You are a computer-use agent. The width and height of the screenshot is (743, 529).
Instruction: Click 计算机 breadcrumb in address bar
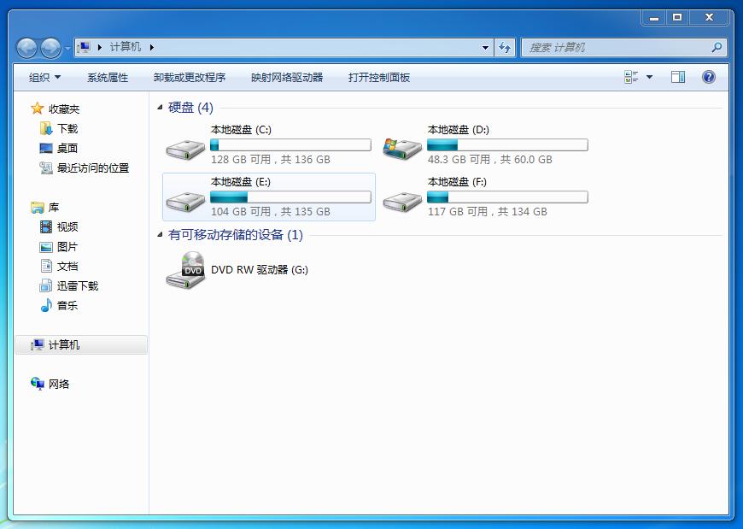click(125, 47)
